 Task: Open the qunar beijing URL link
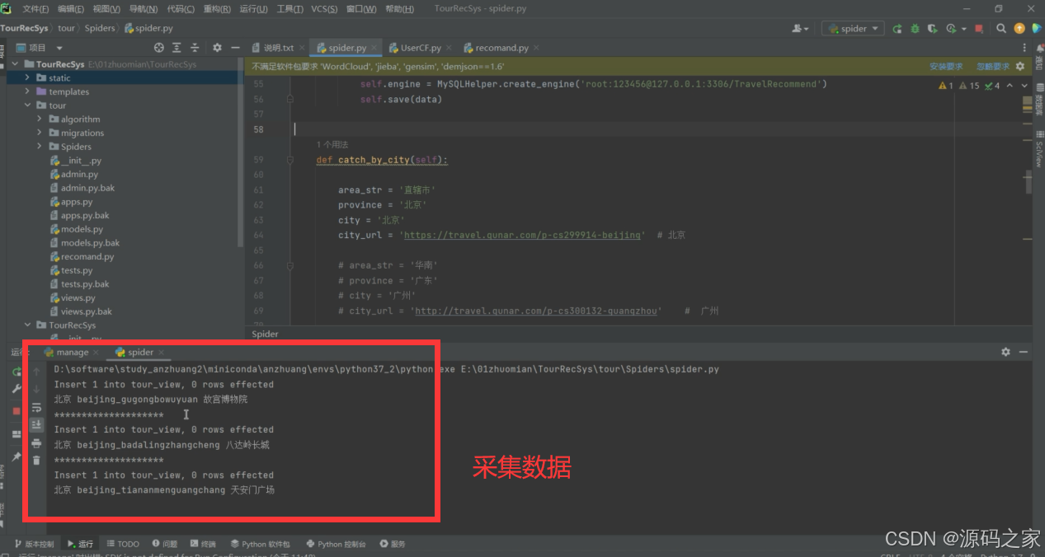pos(524,235)
